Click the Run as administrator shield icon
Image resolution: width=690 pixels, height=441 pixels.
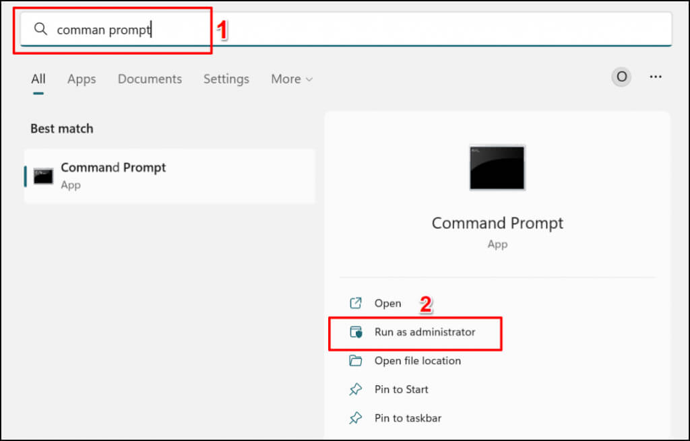(x=356, y=332)
